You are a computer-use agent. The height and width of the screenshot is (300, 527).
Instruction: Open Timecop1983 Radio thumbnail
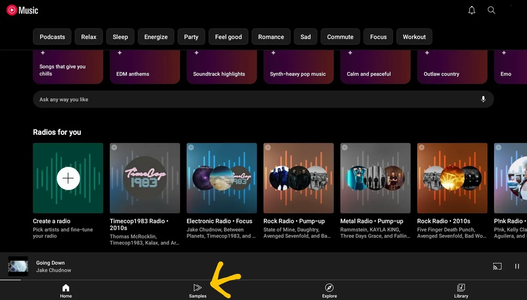click(x=145, y=178)
